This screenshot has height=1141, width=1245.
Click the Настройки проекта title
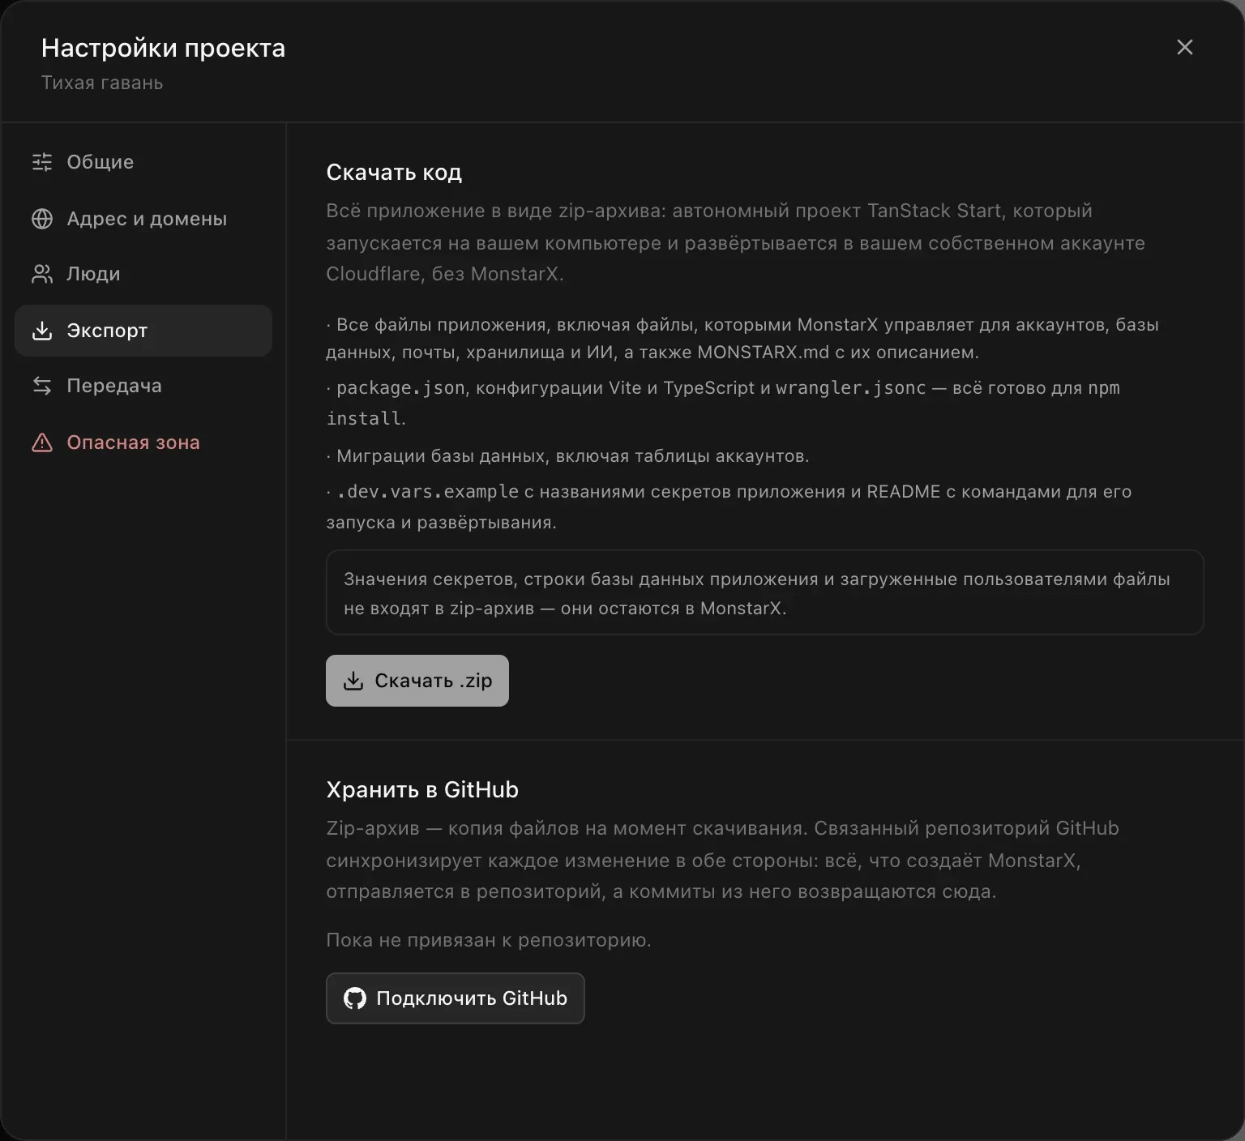(x=163, y=49)
